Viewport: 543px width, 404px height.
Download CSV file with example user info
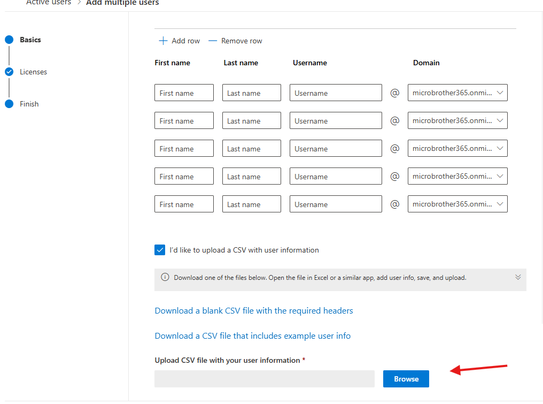pyautogui.click(x=253, y=336)
